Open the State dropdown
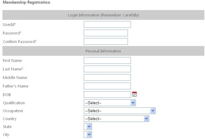This screenshot has height=139, width=205. click(88, 126)
